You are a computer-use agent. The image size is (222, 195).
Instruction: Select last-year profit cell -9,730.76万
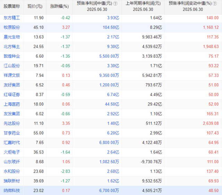pyautogui.click(x=151, y=162)
